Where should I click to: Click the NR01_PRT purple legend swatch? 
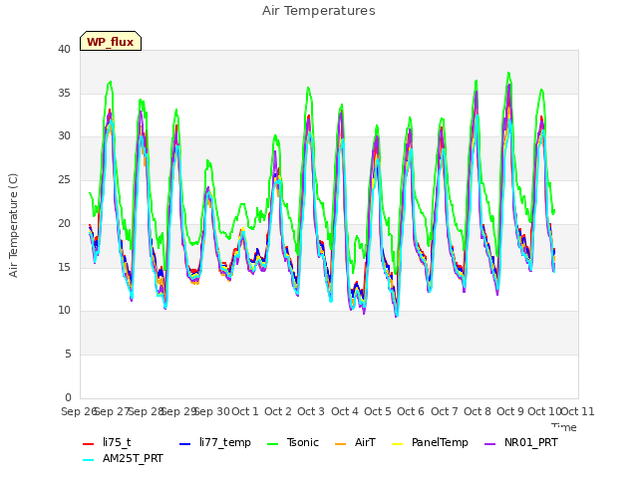coord(490,444)
